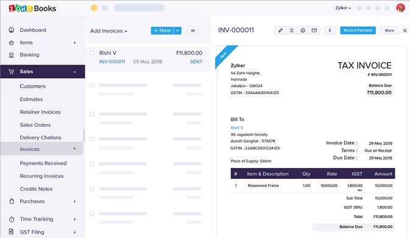The height and width of the screenshot is (238, 410).
Task: Close the invoice detail panel
Action: click(405, 30)
